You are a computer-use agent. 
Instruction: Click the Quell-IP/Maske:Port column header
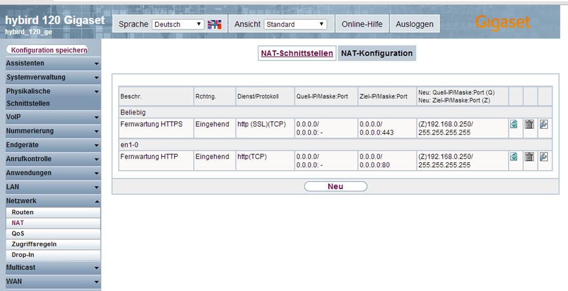pyautogui.click(x=326, y=96)
